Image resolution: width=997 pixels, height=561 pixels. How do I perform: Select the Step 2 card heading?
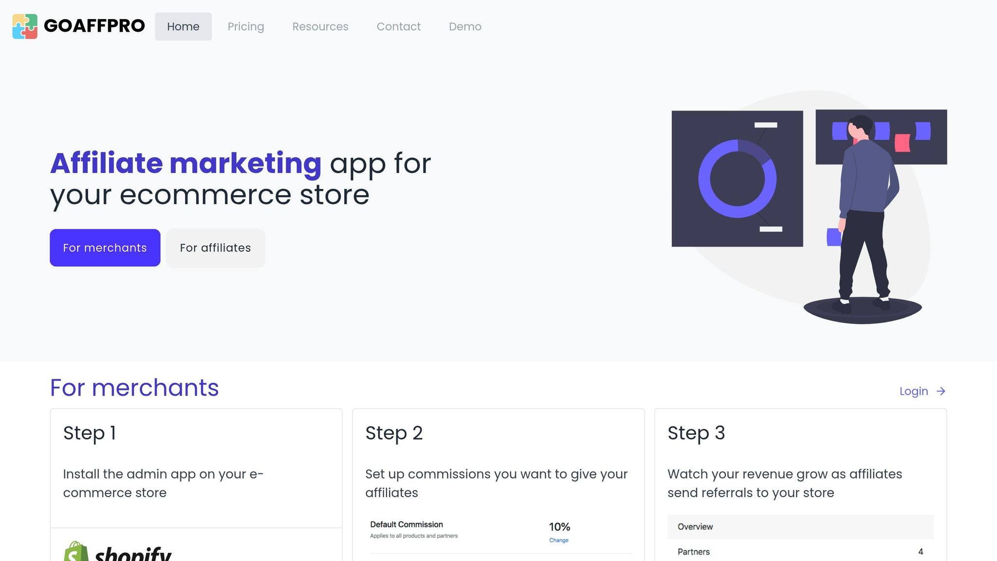(x=394, y=433)
